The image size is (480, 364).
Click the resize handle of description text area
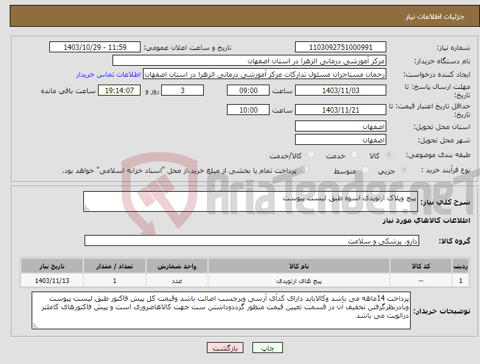click(87, 208)
